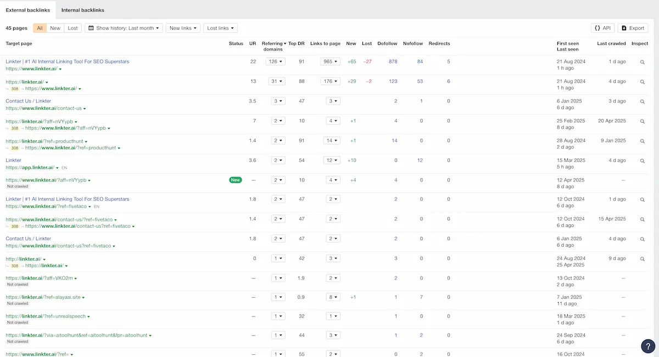The image size is (659, 357).
Task: Open https://linkter.ai/?ref=unrealspeech URL
Action: pyautogui.click(x=46, y=316)
